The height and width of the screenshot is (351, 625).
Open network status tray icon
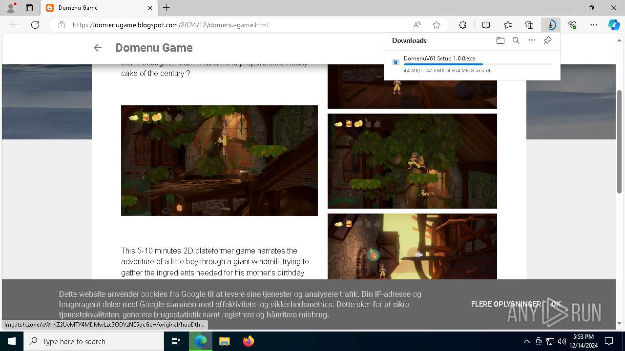coord(550,341)
